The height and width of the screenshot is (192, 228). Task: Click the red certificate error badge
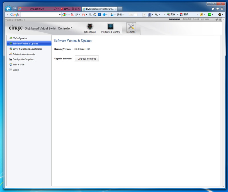pyautogui.click(x=62, y=9)
